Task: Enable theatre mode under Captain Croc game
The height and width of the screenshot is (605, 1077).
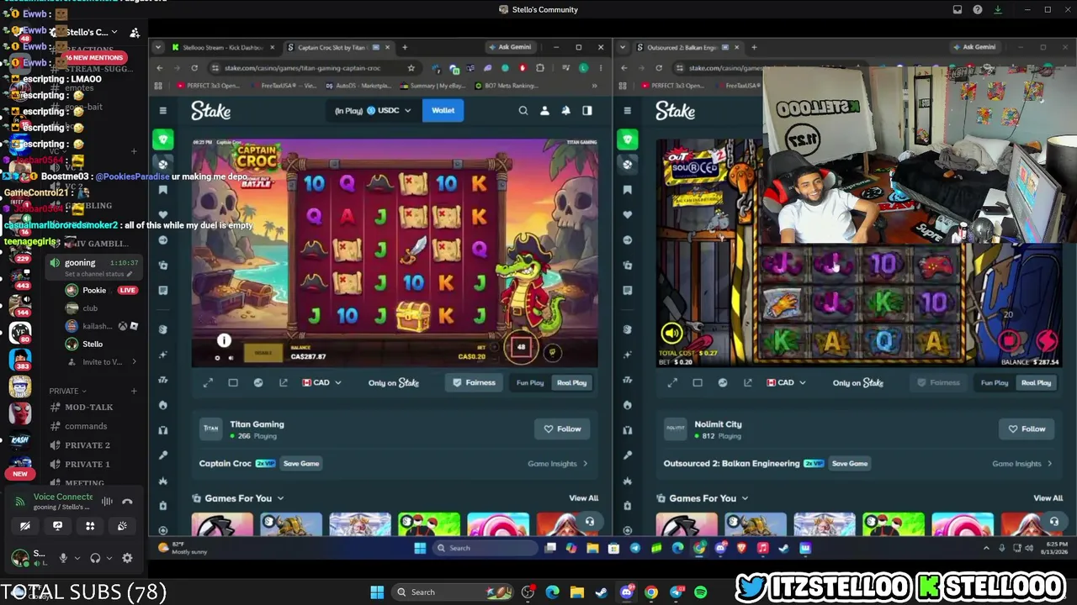Action: (x=233, y=382)
